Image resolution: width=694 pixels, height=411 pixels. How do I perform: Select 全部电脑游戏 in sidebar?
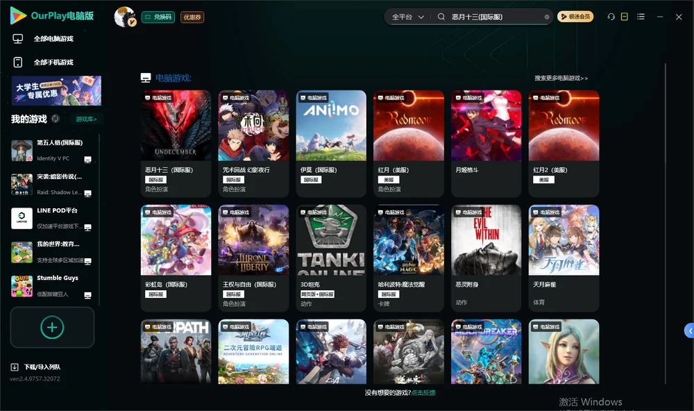tap(53, 39)
